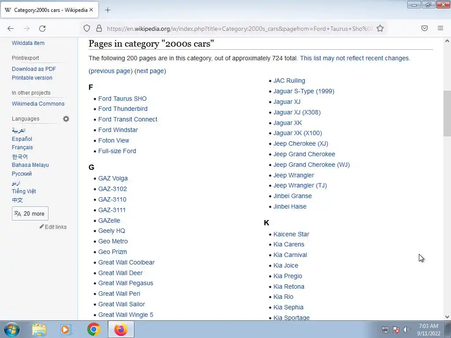The image size is (451, 338).
Task: Open Foton View article
Action: [x=114, y=140]
